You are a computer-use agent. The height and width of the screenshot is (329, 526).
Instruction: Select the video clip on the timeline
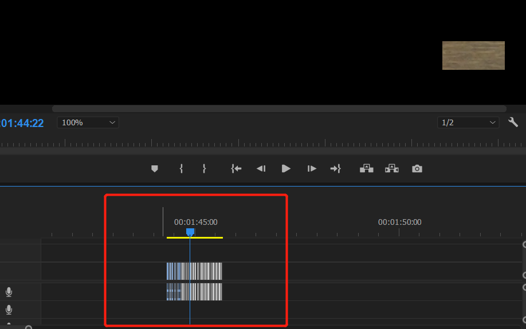tap(194, 271)
